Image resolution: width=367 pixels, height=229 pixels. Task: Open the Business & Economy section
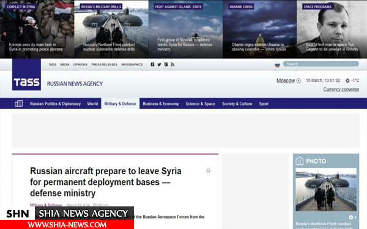(160, 104)
